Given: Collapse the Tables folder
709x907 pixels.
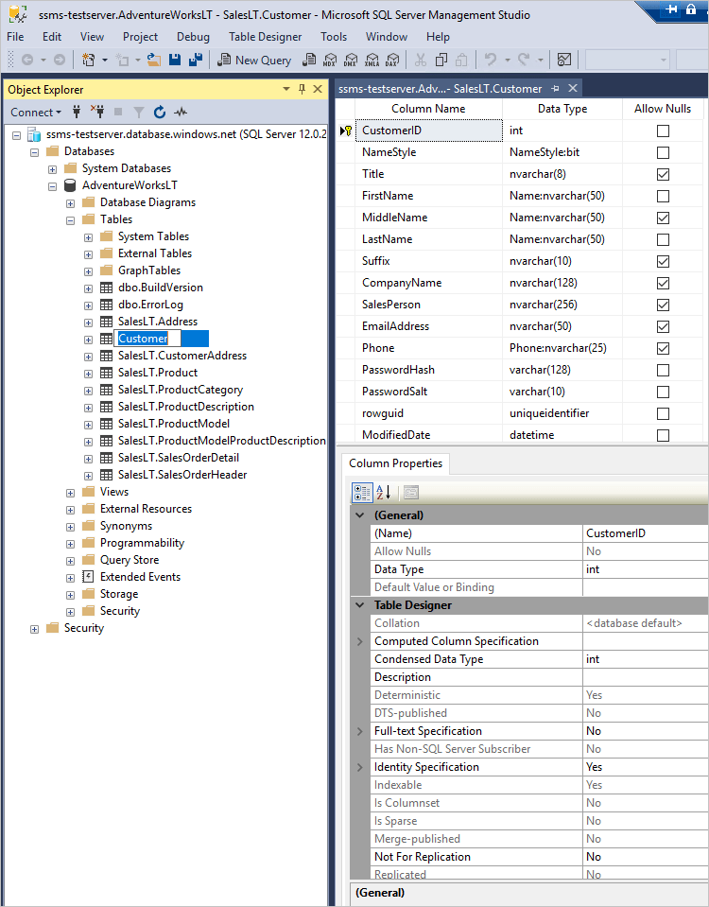Looking at the screenshot, I should coord(70,220).
